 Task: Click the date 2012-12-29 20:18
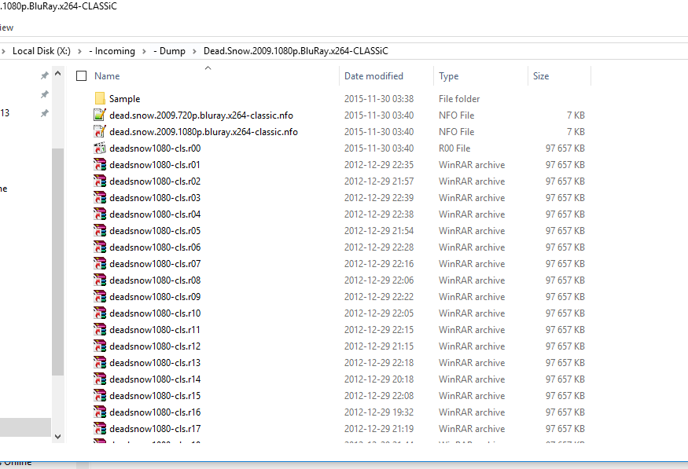(379, 379)
